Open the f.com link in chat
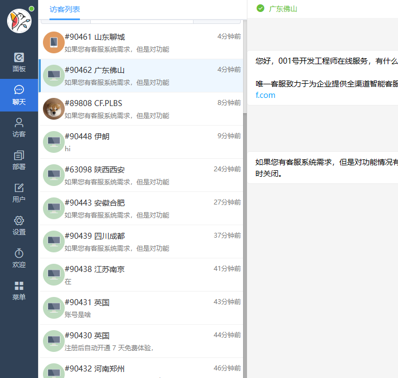 point(265,95)
